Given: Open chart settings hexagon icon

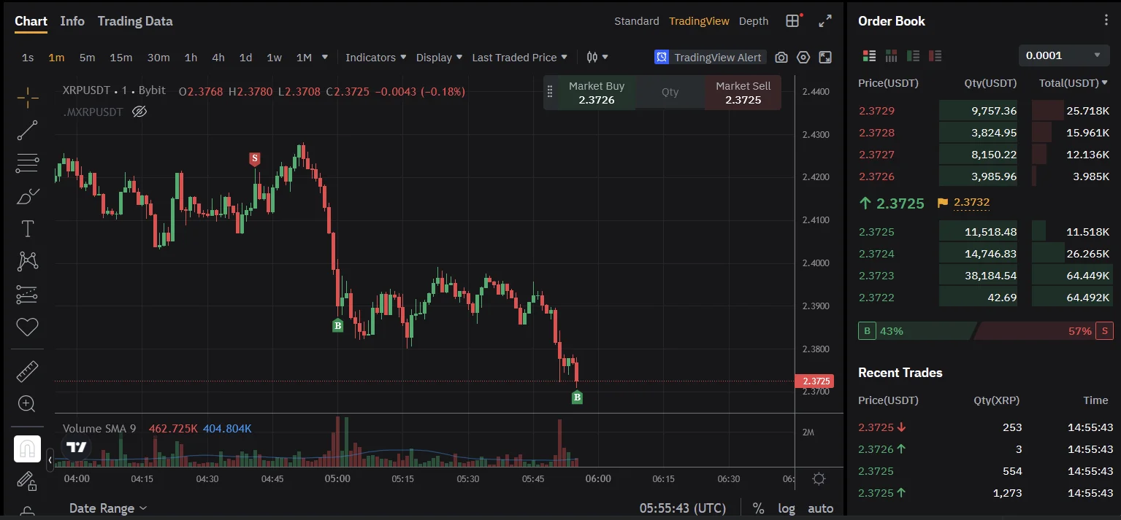Looking at the screenshot, I should (803, 58).
